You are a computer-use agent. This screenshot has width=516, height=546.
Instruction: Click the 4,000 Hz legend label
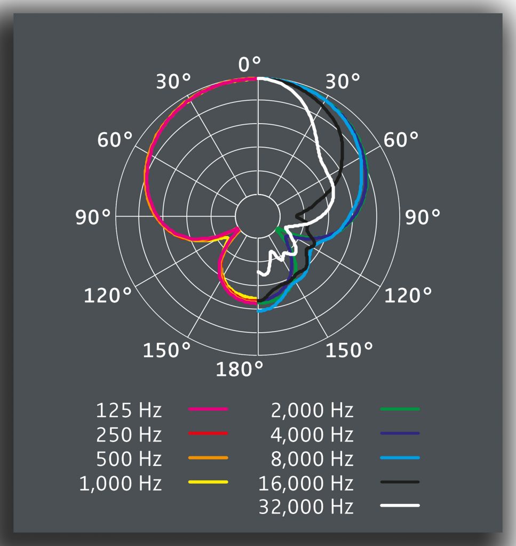312,434
